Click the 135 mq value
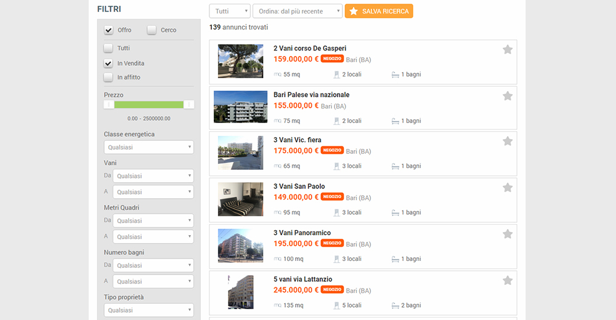 pyautogui.click(x=293, y=305)
